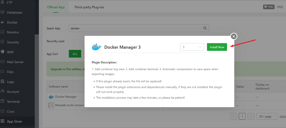Click the Mail Server envelope icon

click(2, 62)
